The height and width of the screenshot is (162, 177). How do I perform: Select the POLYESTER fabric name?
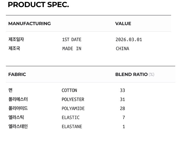click(73, 100)
